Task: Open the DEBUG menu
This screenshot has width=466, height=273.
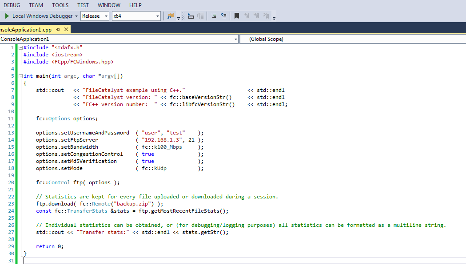Action: tap(12, 5)
